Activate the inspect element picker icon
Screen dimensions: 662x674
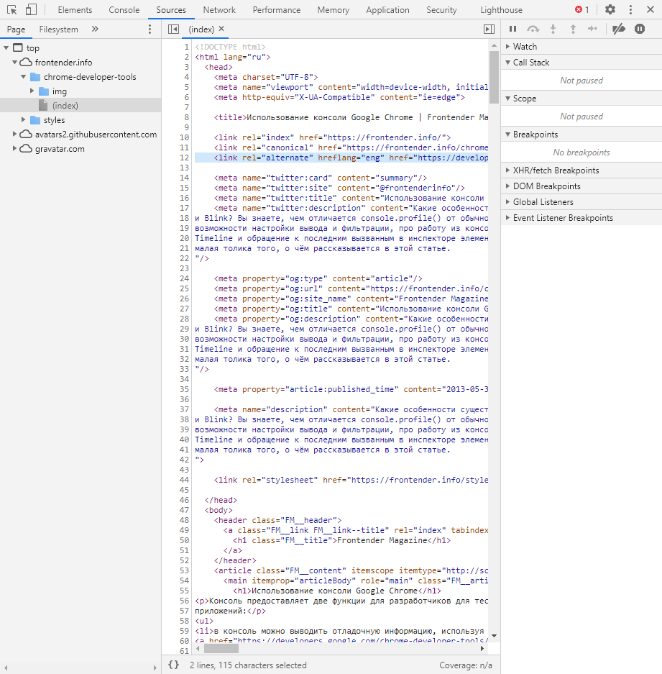(x=12, y=10)
